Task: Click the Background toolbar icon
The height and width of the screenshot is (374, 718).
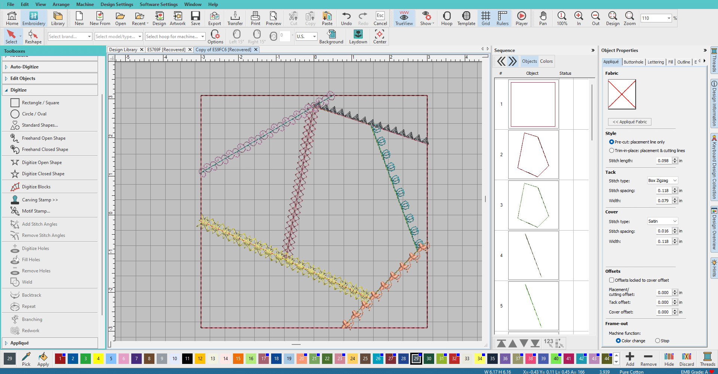Action: click(331, 37)
